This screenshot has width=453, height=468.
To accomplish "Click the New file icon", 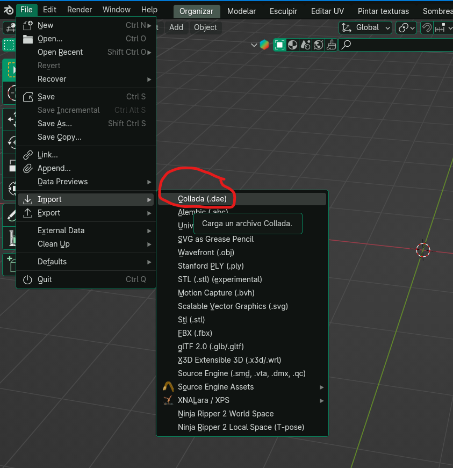I will click(x=28, y=25).
